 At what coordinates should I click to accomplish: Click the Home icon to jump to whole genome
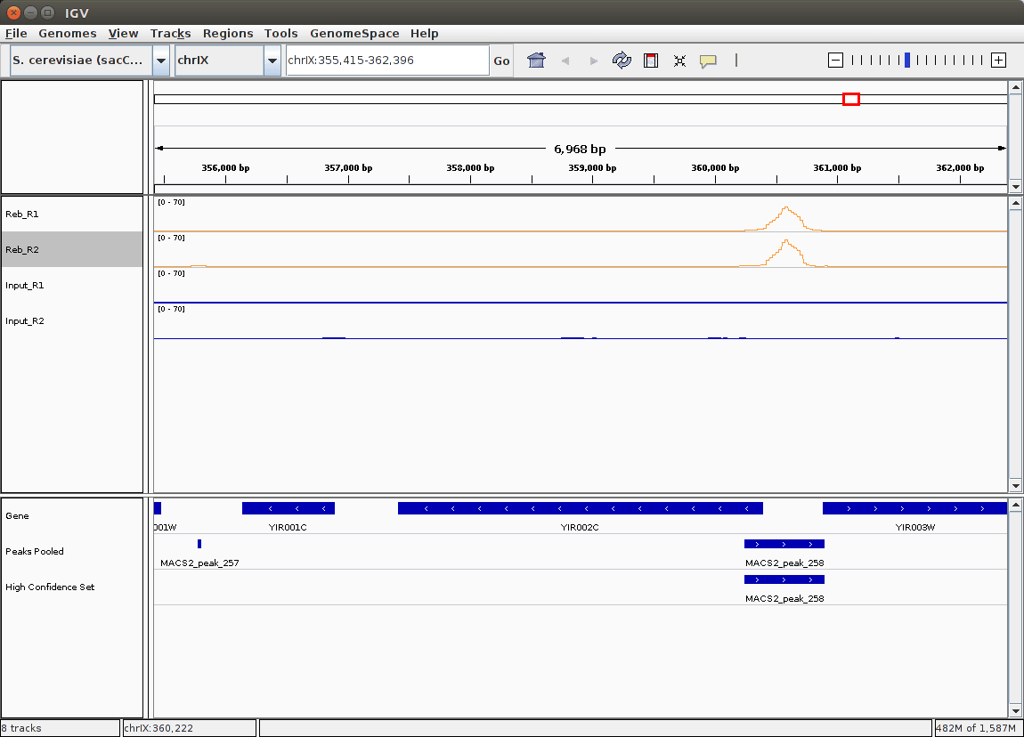(x=534, y=60)
